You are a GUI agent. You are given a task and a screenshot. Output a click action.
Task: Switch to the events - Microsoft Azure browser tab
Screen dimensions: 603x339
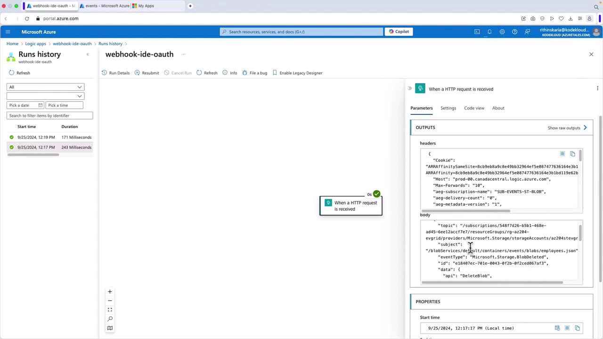click(104, 6)
